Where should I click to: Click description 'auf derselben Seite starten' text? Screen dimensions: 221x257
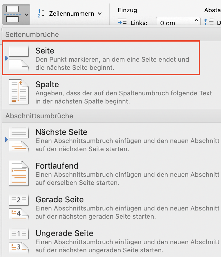tap(77, 183)
